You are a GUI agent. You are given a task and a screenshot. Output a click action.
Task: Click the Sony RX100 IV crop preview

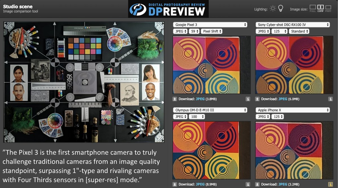click(x=294, y=65)
